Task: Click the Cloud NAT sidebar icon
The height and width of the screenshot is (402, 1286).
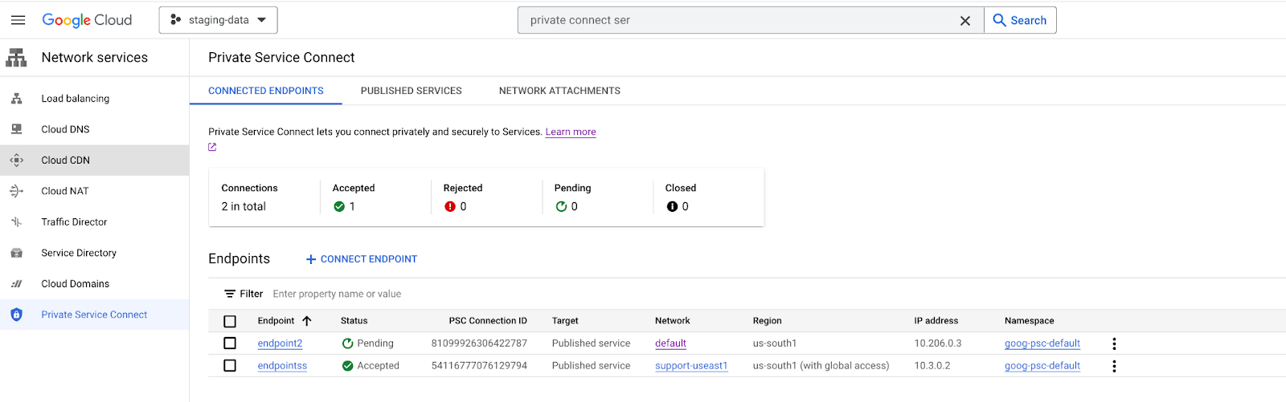Action: (x=16, y=191)
